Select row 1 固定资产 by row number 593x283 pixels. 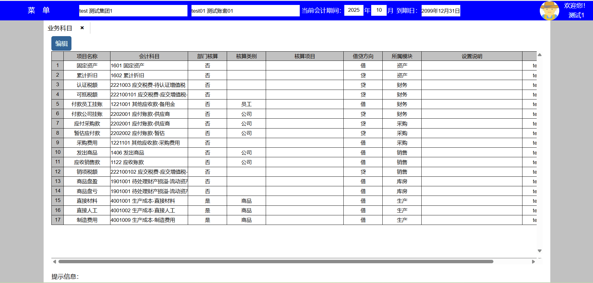58,65
